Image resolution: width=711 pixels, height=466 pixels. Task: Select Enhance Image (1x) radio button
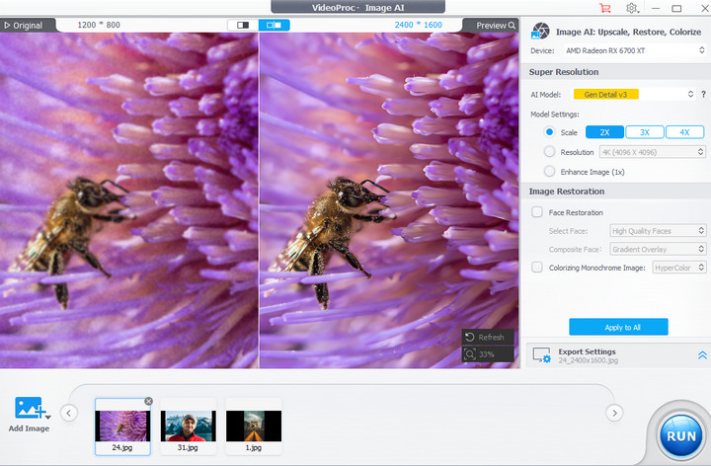tap(549, 172)
